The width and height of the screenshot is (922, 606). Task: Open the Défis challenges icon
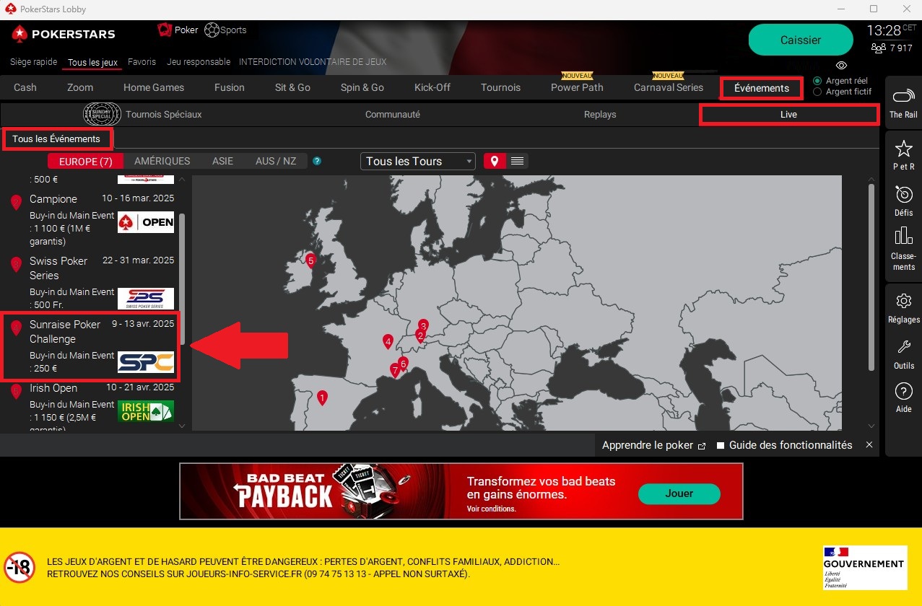[903, 194]
